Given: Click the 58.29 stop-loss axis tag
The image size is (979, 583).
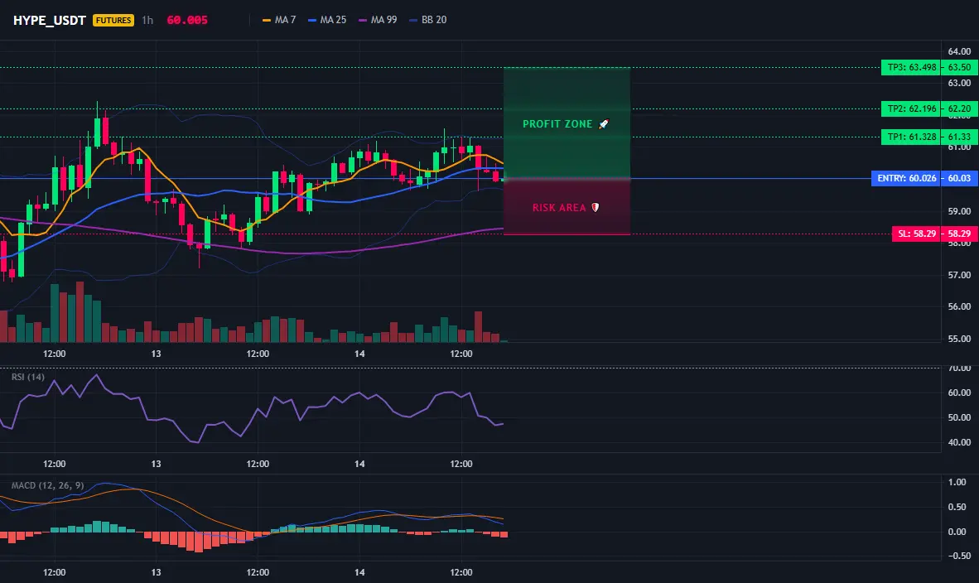Looking at the screenshot, I should pyautogui.click(x=960, y=234).
